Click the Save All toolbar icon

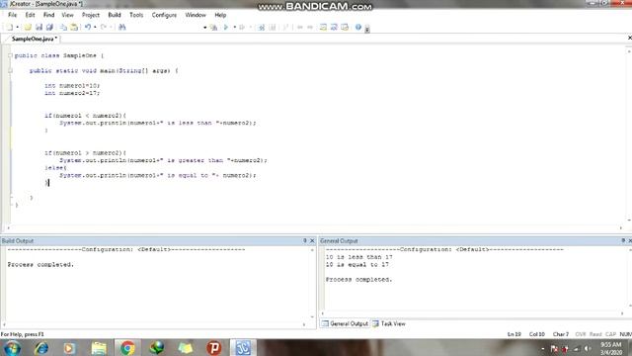tap(49, 27)
